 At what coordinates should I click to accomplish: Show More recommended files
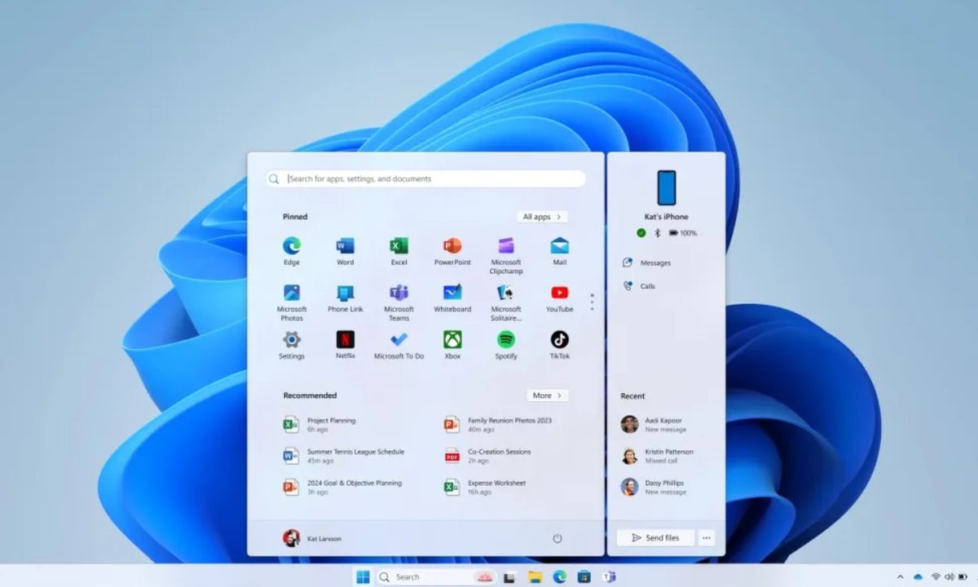coord(547,395)
